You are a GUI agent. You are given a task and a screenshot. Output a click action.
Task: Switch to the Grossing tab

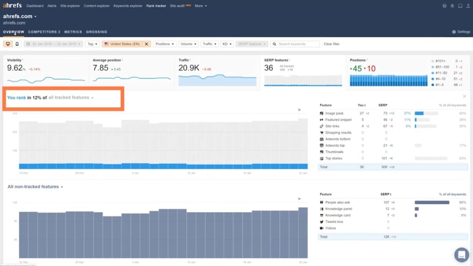click(97, 32)
